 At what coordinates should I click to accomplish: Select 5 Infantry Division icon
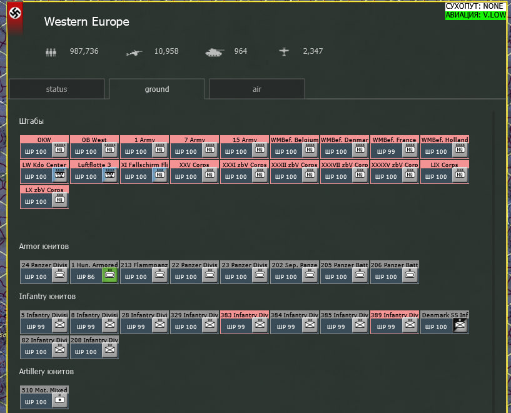(60, 325)
